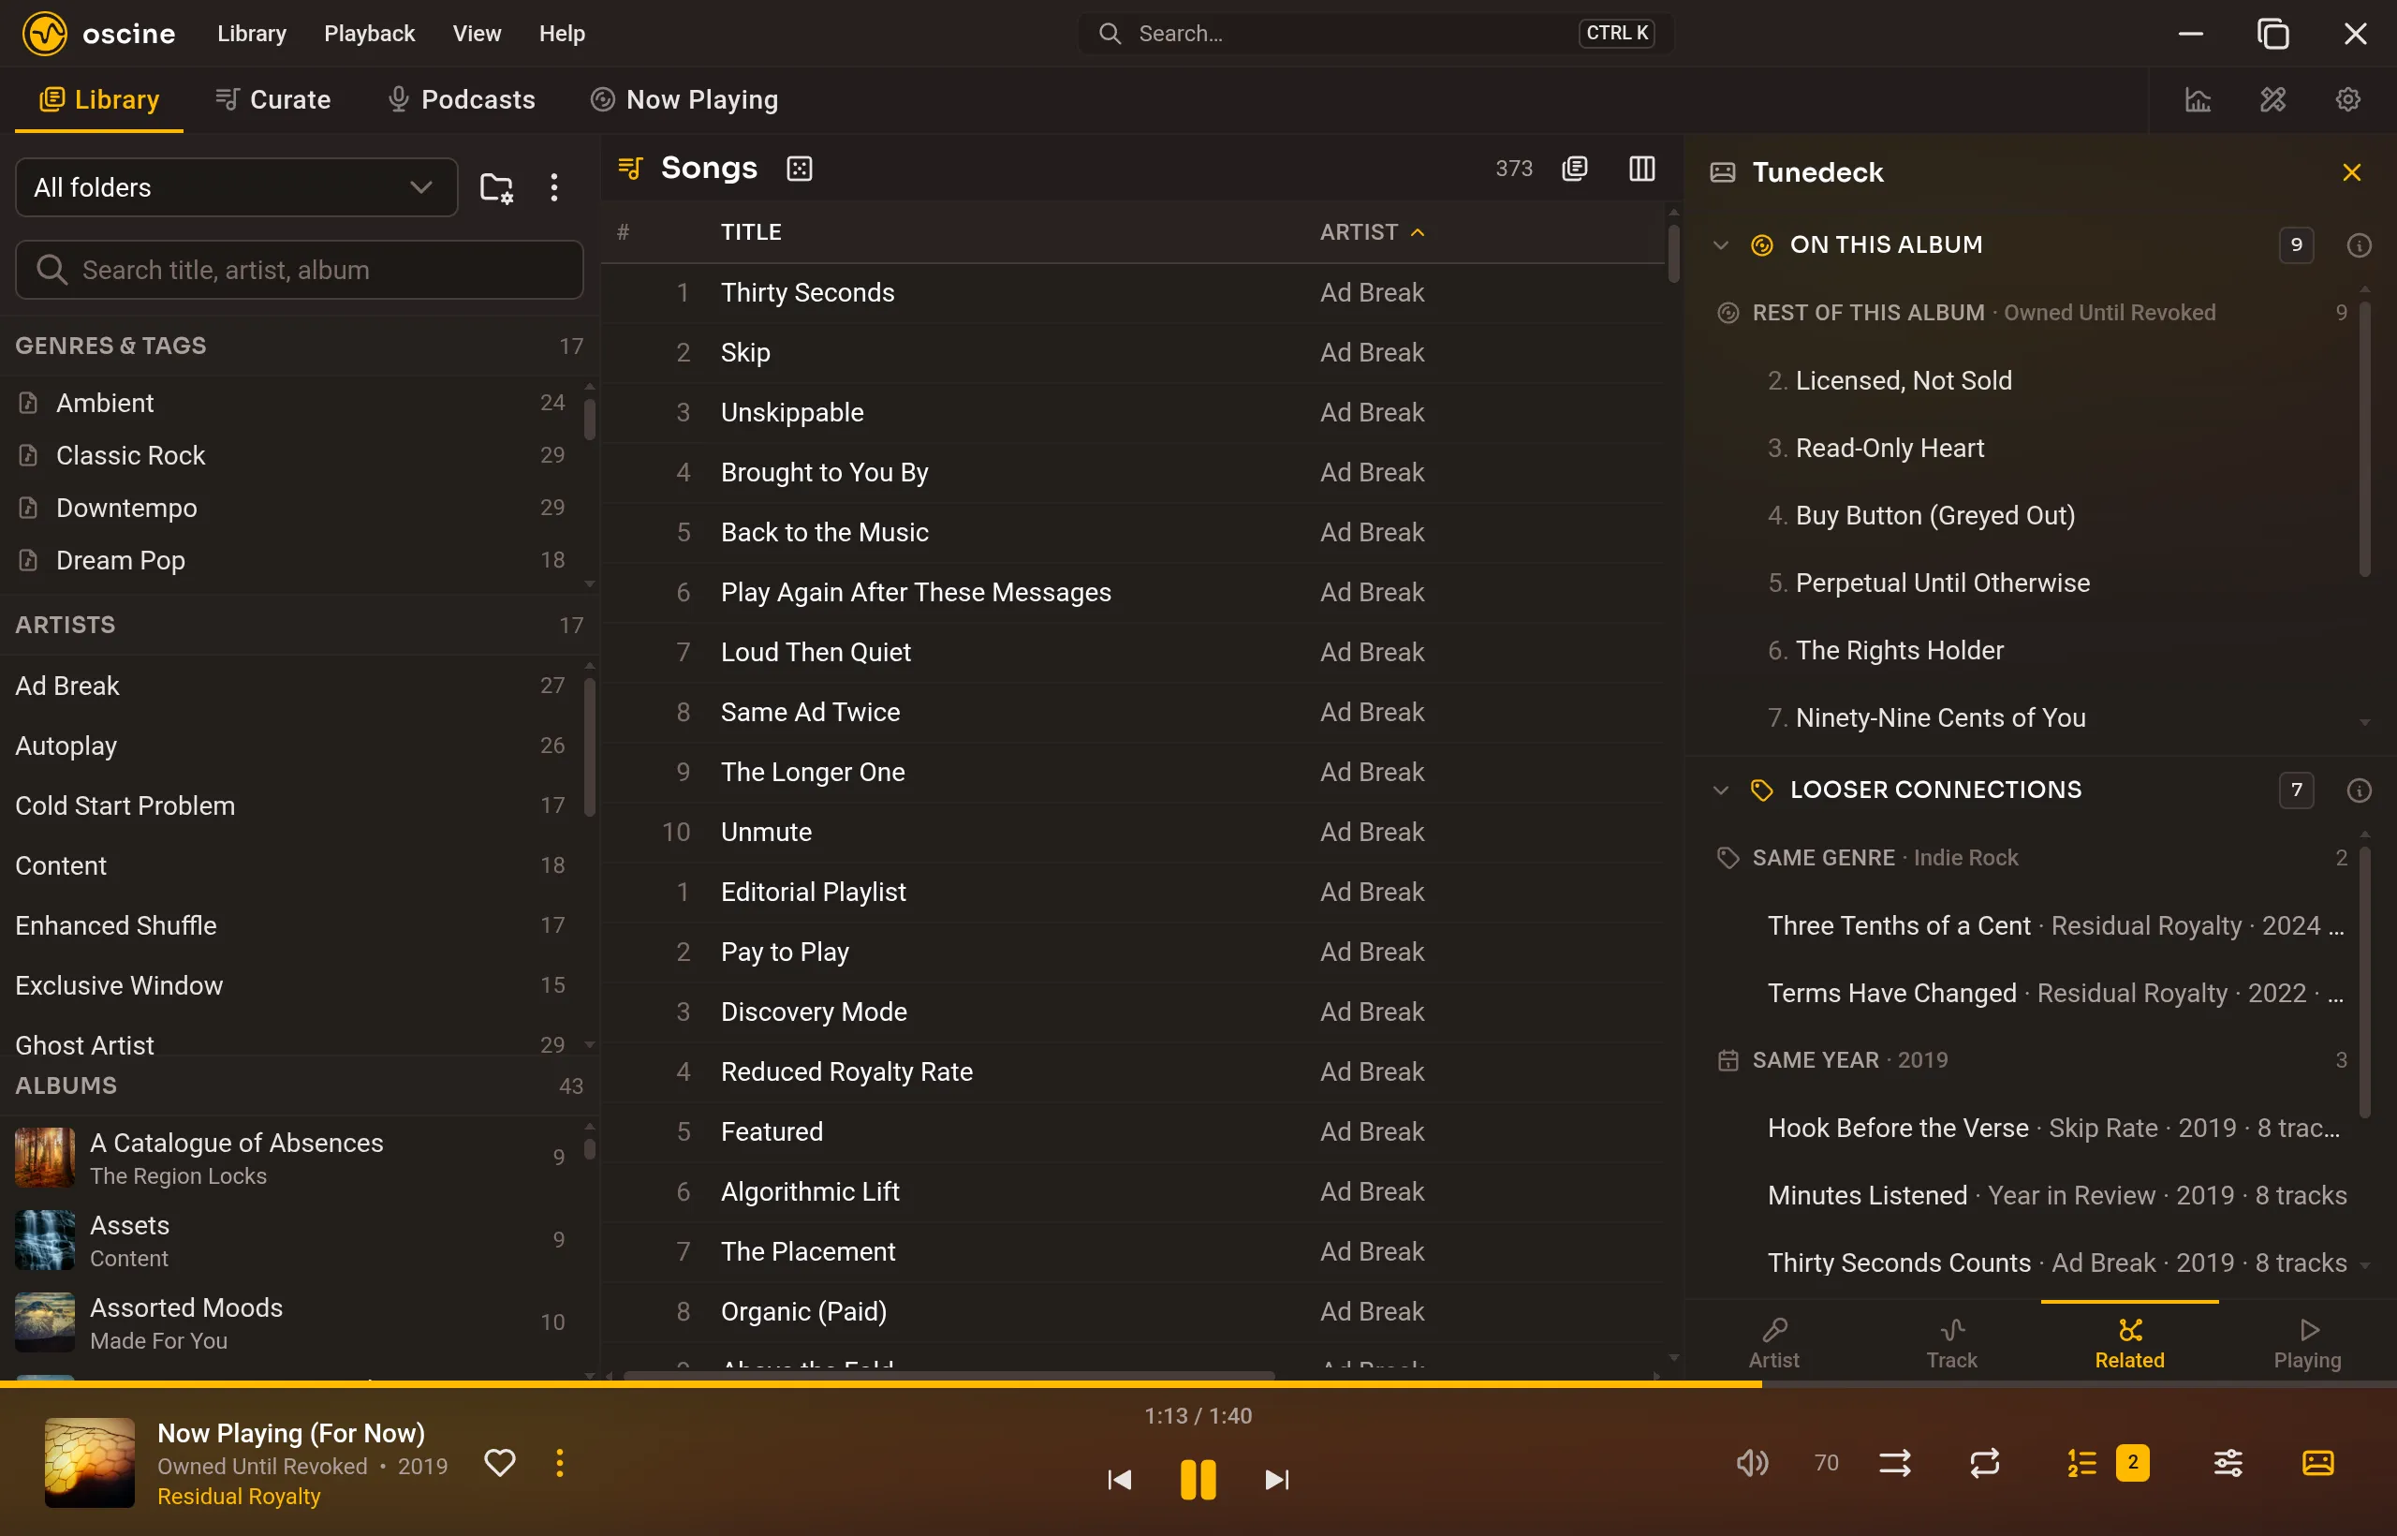The height and width of the screenshot is (1536, 2397).
Task: Switch to the Now Playing tab
Action: coord(684,99)
